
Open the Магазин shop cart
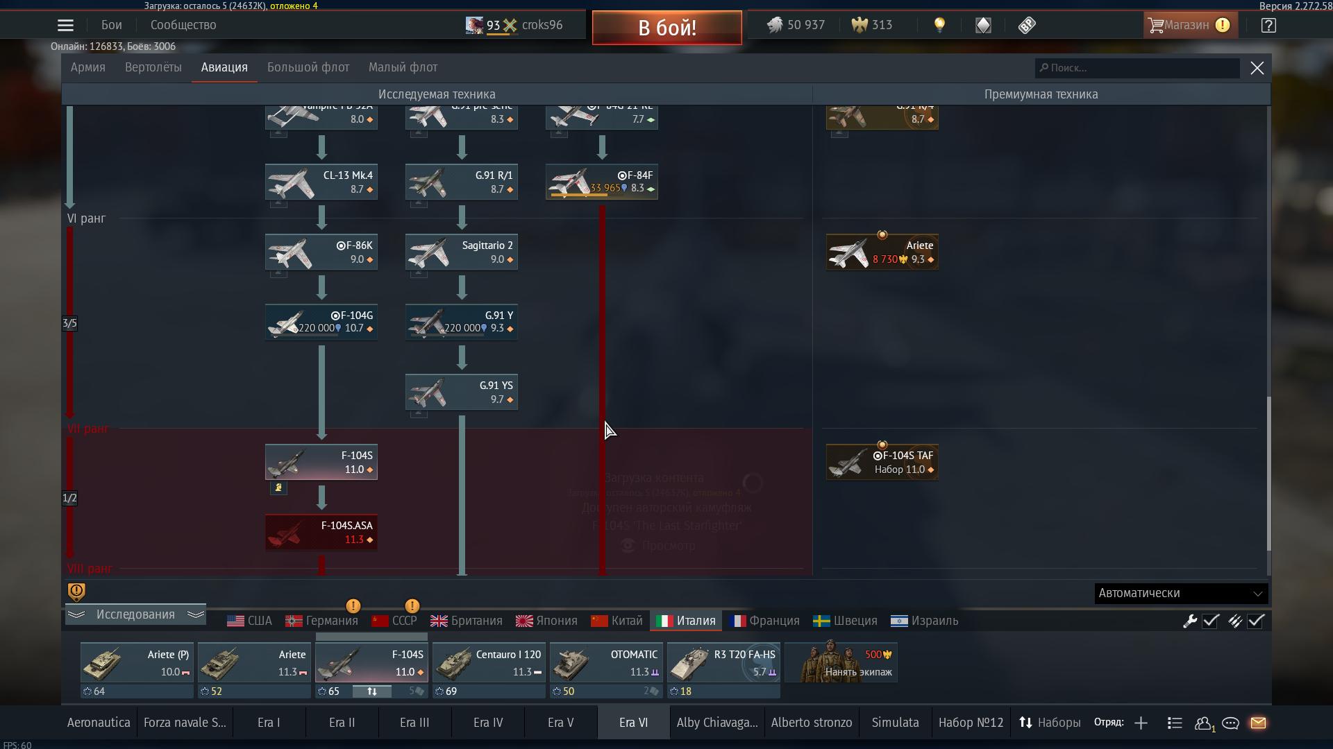1189,25
